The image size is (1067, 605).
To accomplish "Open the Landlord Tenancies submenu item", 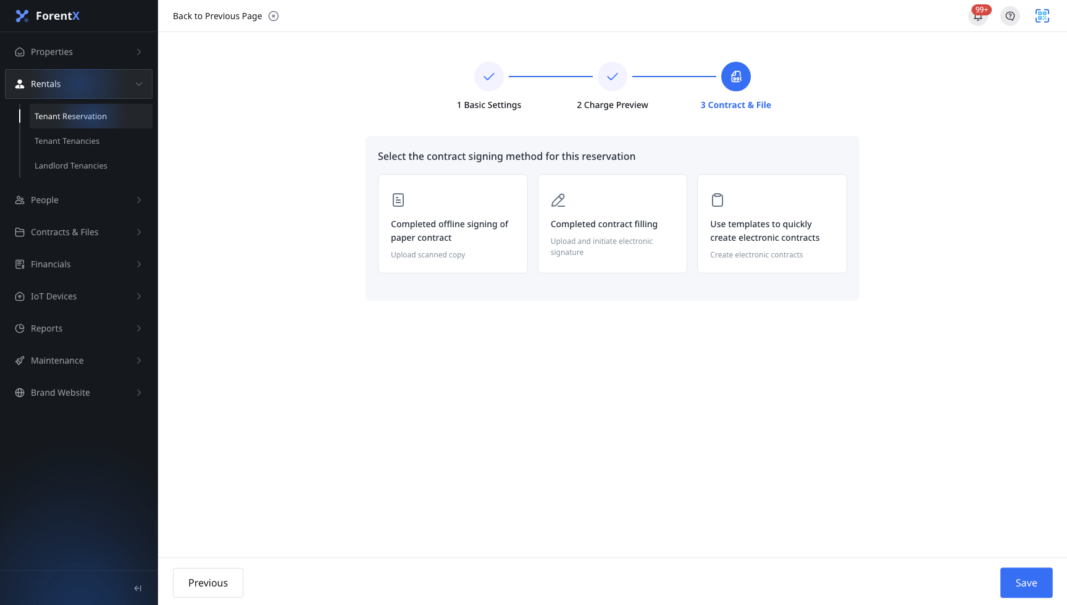I will (x=91, y=165).
